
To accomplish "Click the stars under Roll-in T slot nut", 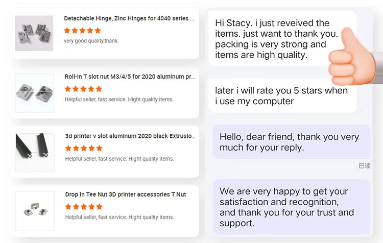I will [x=83, y=89].
